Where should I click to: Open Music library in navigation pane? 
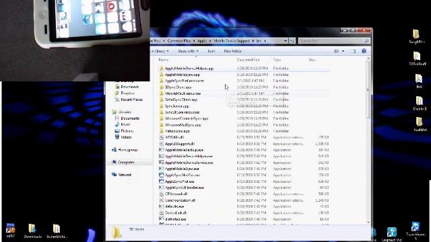click(126, 124)
